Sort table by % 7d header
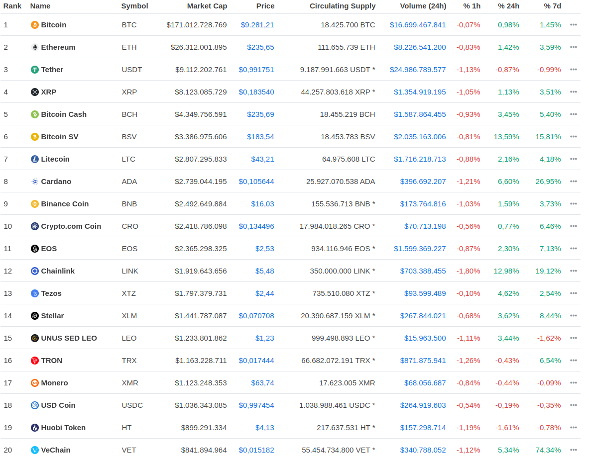589x459 pixels. point(552,6)
